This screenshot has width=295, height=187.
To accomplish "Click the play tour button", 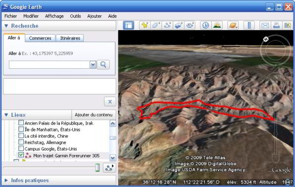I will pos(109,168).
